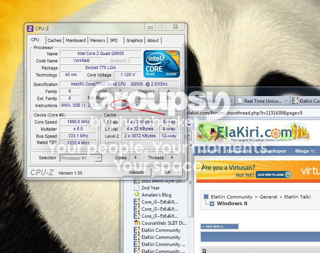Image resolution: width=320 pixels, height=253 pixels.
Task: Click the Are you a Virtusan banner
Action: point(258,171)
